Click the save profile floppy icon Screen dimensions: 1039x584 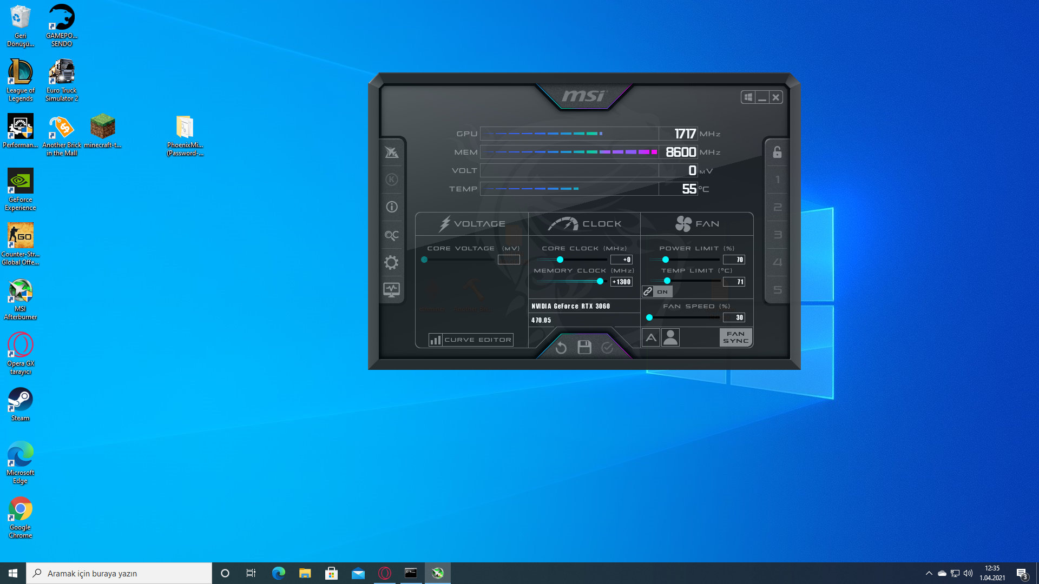coord(584,347)
